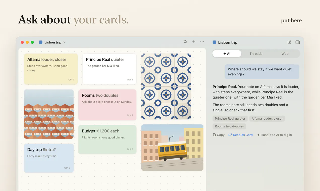Open the terracotta rooftops image

[49, 114]
